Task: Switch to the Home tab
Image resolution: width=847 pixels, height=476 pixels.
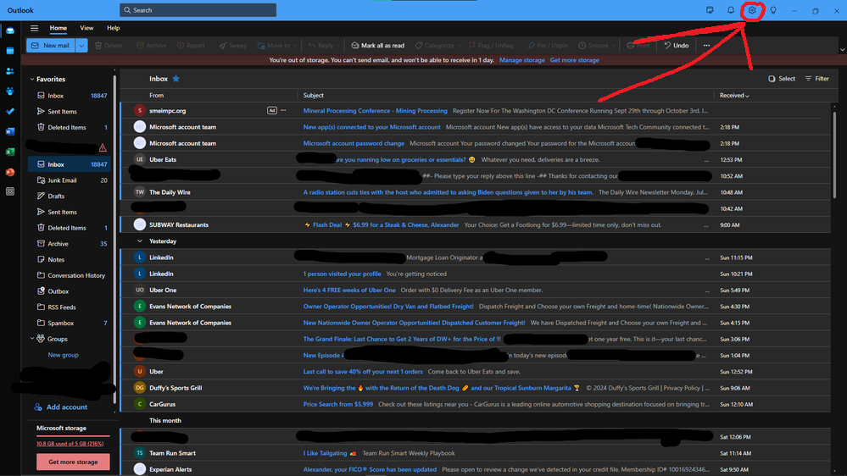Action: pyautogui.click(x=59, y=28)
